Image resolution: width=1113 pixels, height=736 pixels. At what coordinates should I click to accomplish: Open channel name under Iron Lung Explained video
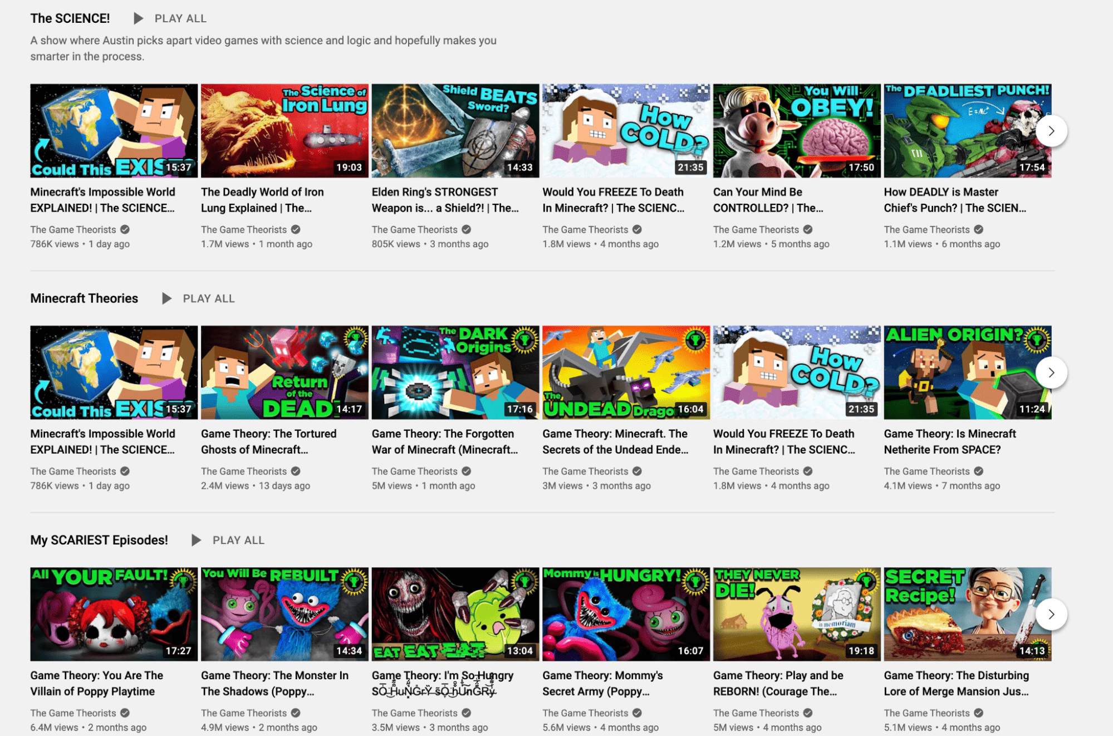pyautogui.click(x=244, y=229)
